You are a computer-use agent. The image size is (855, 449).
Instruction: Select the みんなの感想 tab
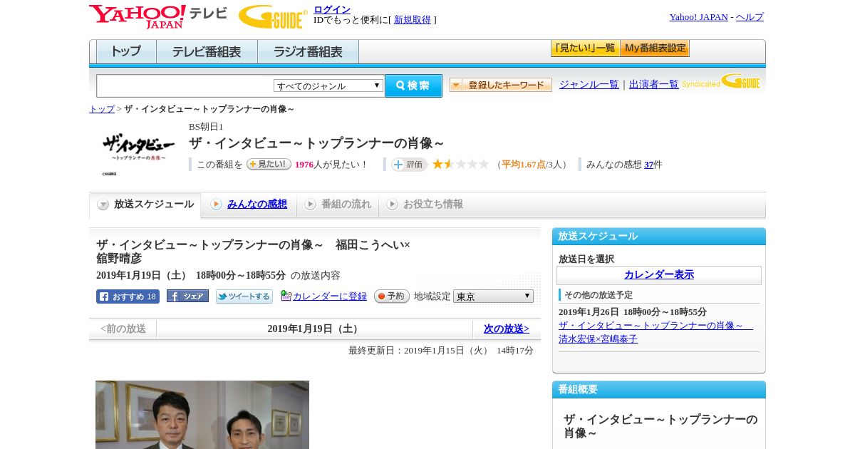[x=249, y=205]
